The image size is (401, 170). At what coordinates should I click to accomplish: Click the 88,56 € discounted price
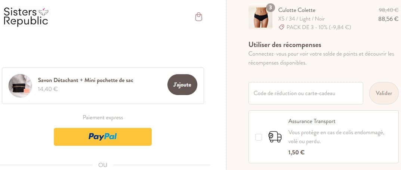coord(388,19)
